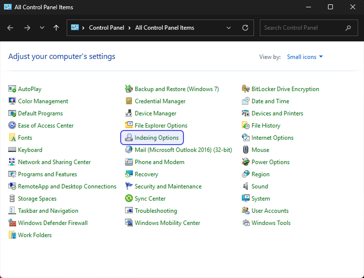Select All Control Panel Items breadcrumb
This screenshot has height=278, width=364.
click(164, 28)
